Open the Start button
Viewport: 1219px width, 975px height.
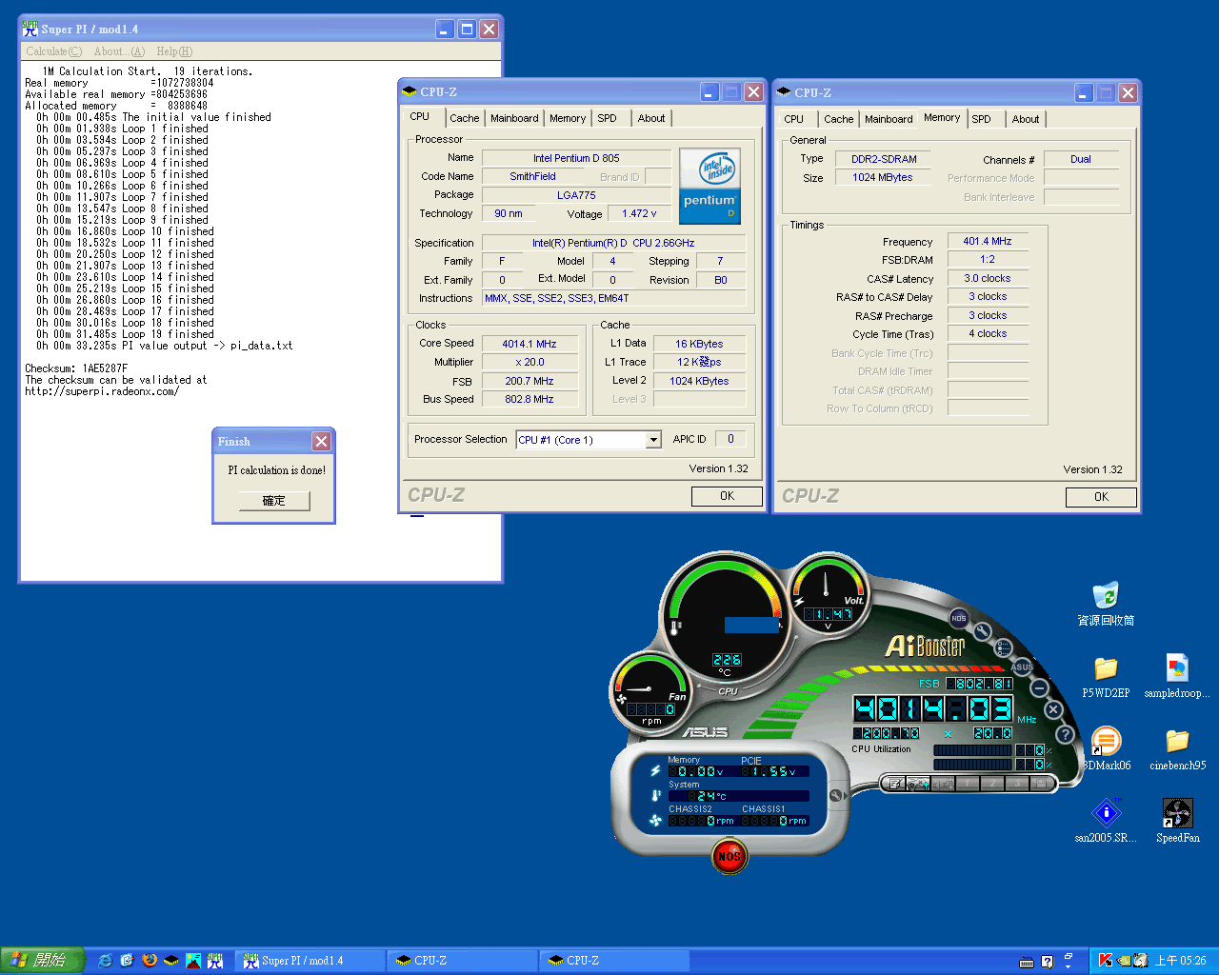pyautogui.click(x=43, y=961)
